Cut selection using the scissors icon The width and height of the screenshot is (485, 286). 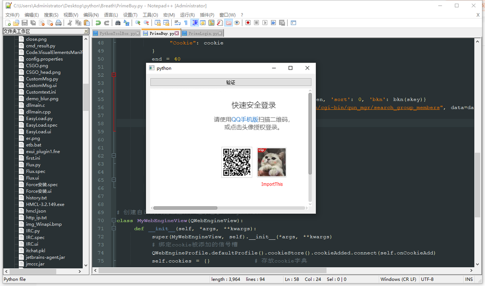point(70,23)
